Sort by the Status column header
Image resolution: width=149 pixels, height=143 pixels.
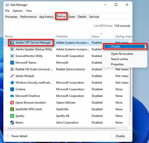coord(96,36)
